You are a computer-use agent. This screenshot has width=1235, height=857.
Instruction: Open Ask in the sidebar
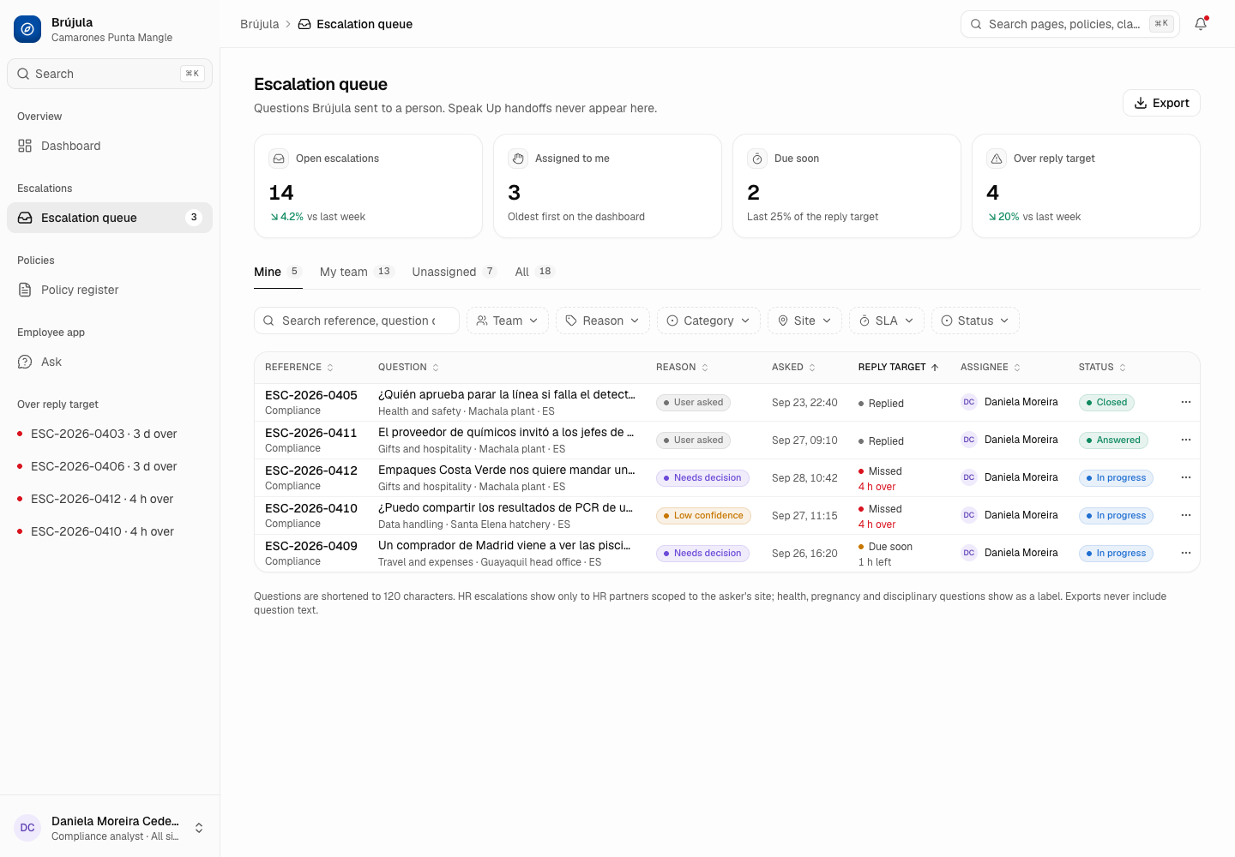click(110, 362)
